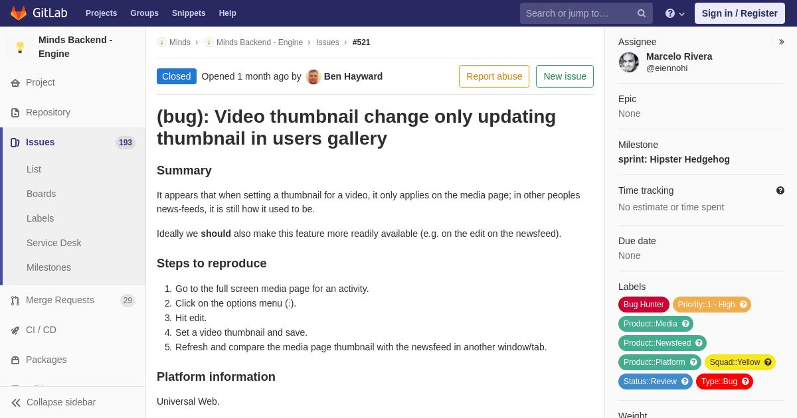Click help icon on Priority::1 - High label
The height and width of the screenshot is (418, 797).
point(743,305)
